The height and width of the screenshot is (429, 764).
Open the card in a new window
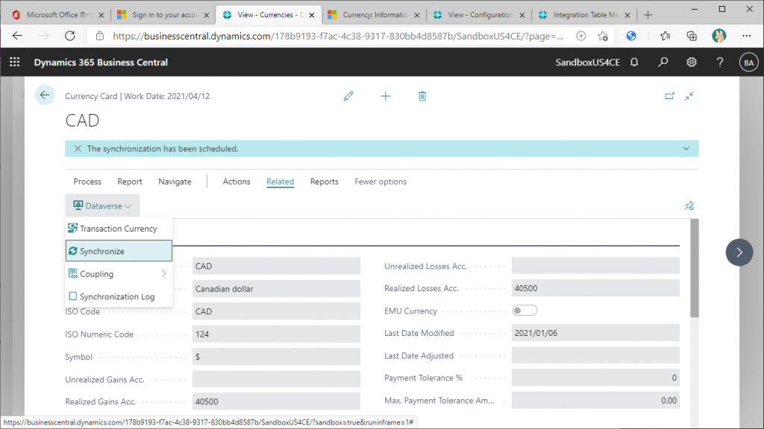coord(669,96)
